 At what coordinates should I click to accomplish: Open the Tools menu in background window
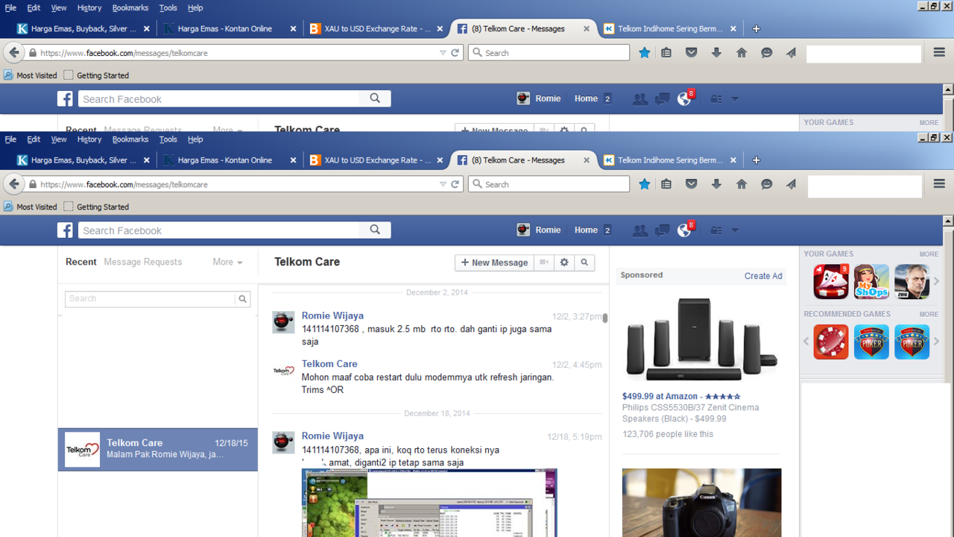click(168, 7)
